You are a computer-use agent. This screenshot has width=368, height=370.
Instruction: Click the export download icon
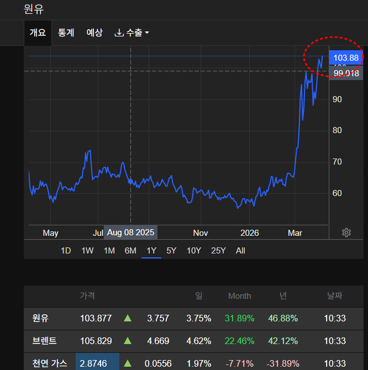point(119,33)
